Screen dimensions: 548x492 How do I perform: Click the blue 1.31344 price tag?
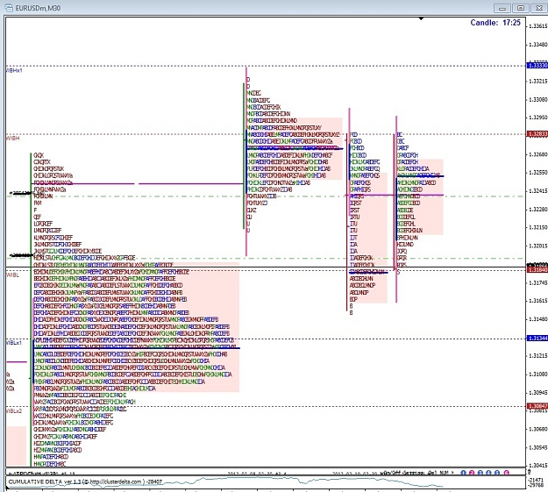537,339
